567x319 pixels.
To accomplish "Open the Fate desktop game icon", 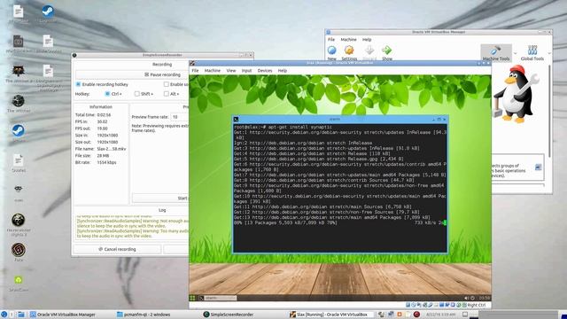I will click(x=18, y=250).
